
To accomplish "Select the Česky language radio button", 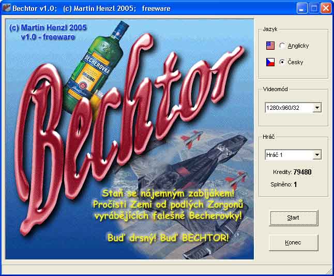I will [x=282, y=62].
